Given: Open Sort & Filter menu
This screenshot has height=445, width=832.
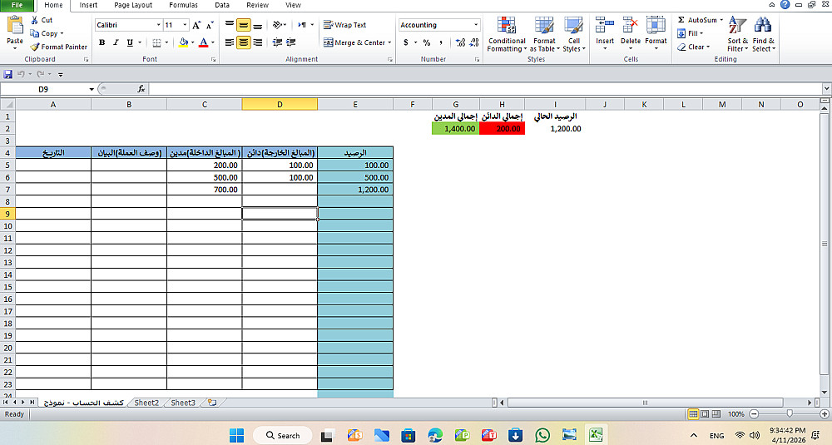Looking at the screenshot, I should (x=737, y=34).
